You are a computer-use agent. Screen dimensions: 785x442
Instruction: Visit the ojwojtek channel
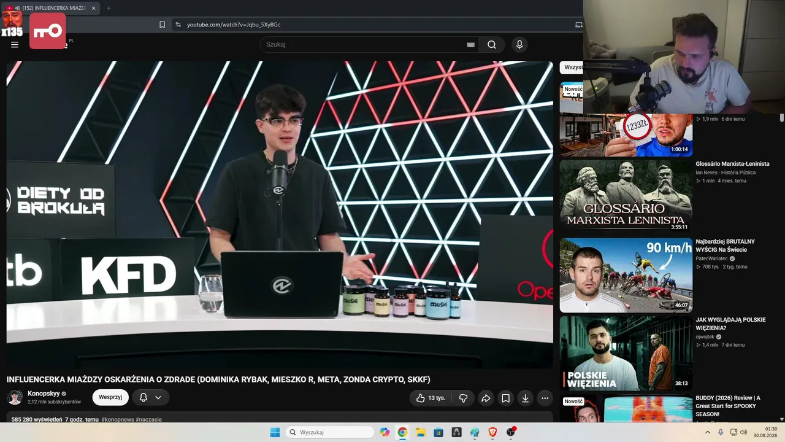pyautogui.click(x=705, y=336)
